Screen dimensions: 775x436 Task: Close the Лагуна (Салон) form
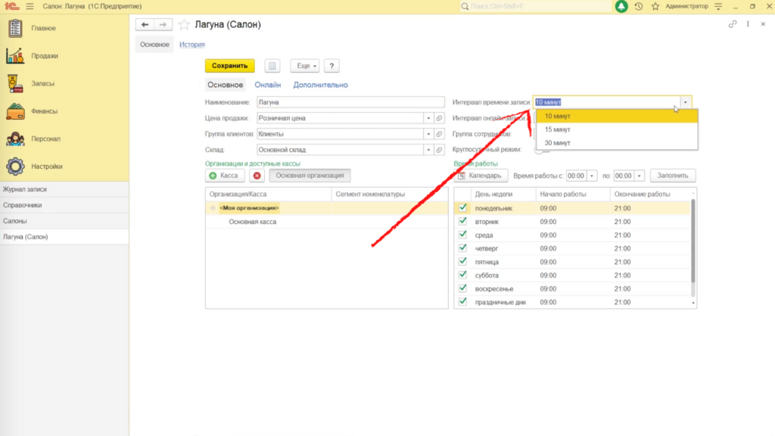763,24
